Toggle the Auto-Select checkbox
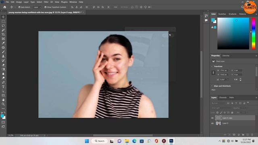This screenshot has width=258, height=145. pos(19,7)
